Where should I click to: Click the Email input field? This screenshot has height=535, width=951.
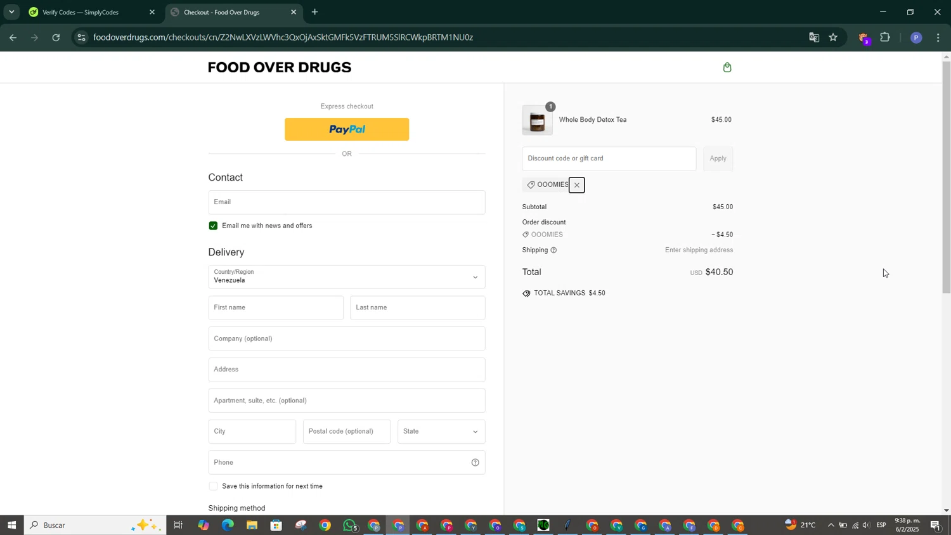pos(346,202)
